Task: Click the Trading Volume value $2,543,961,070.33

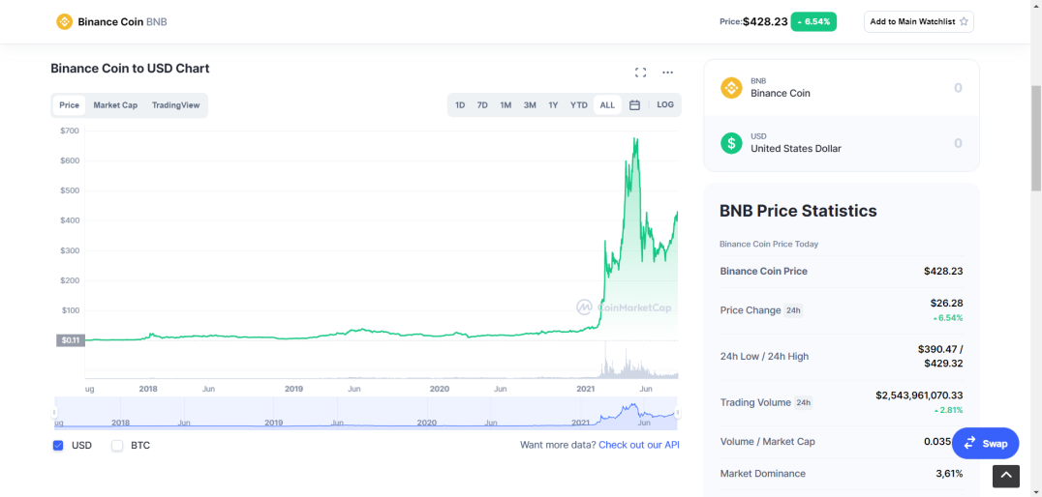Action: point(919,395)
